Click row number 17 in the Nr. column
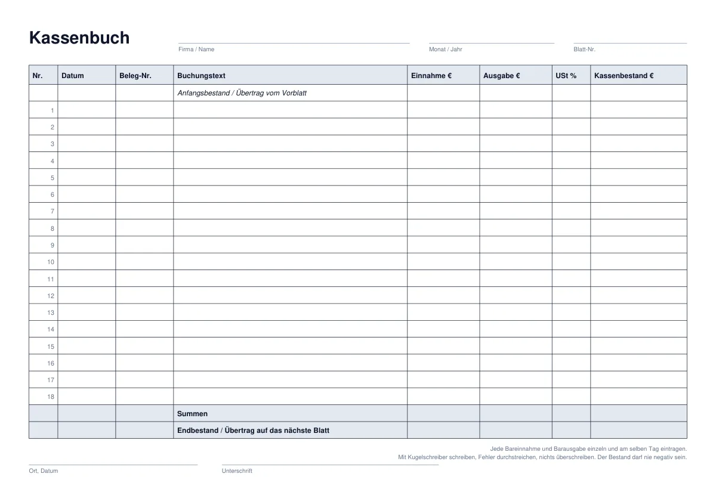Image resolution: width=716 pixels, height=477 pixels. click(x=51, y=380)
